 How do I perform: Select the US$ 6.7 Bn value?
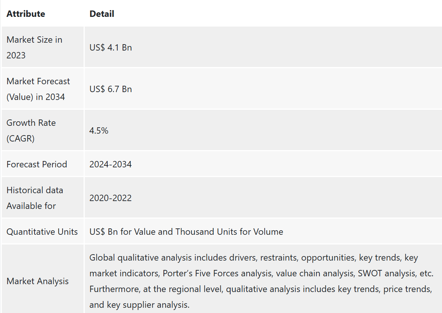111,89
